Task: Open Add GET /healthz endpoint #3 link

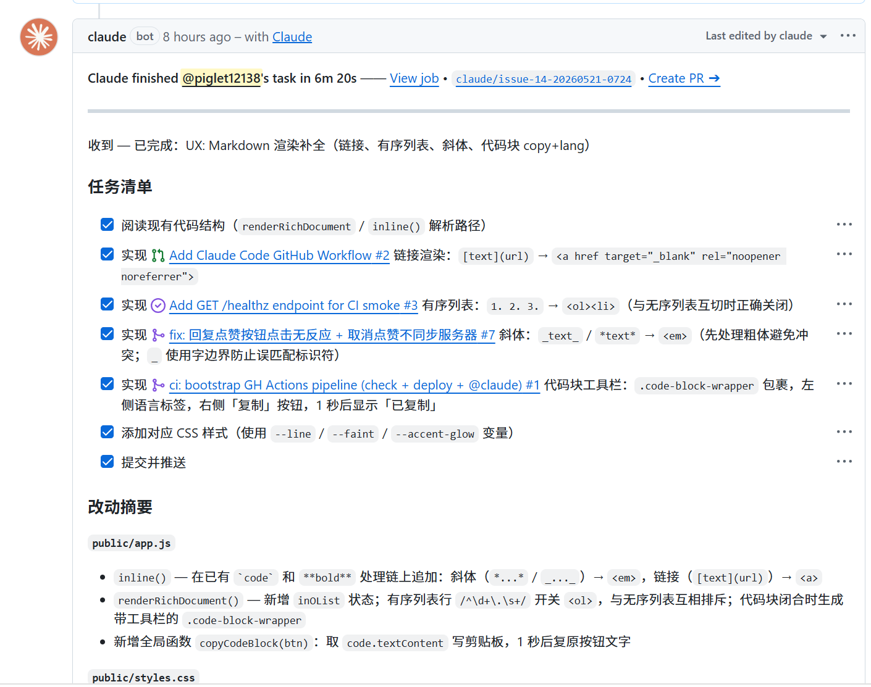Action: point(293,306)
